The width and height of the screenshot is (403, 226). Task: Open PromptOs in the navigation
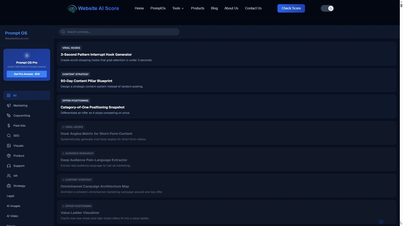[x=158, y=8]
